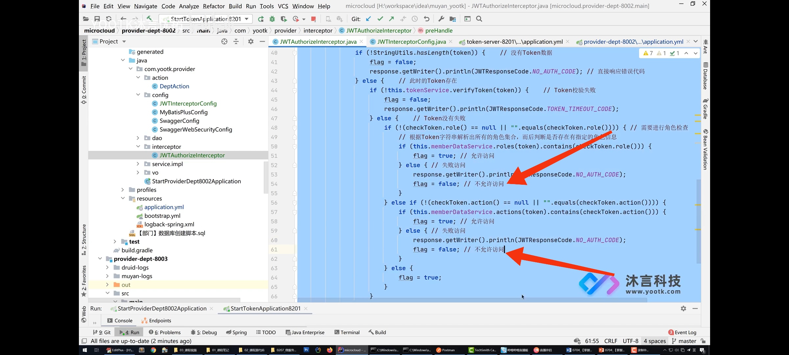Show hidden editor tabs dropdown arrow

(696, 41)
